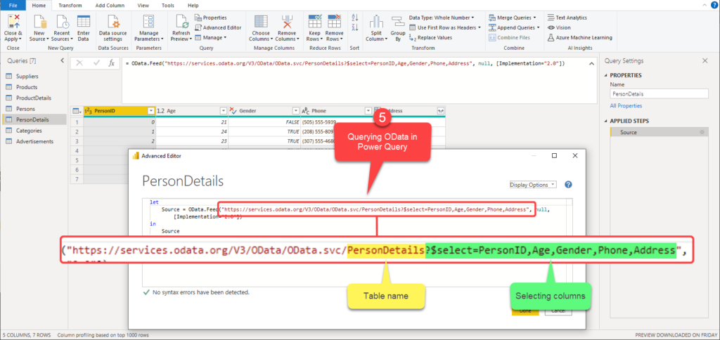Open All Properties link

click(626, 105)
